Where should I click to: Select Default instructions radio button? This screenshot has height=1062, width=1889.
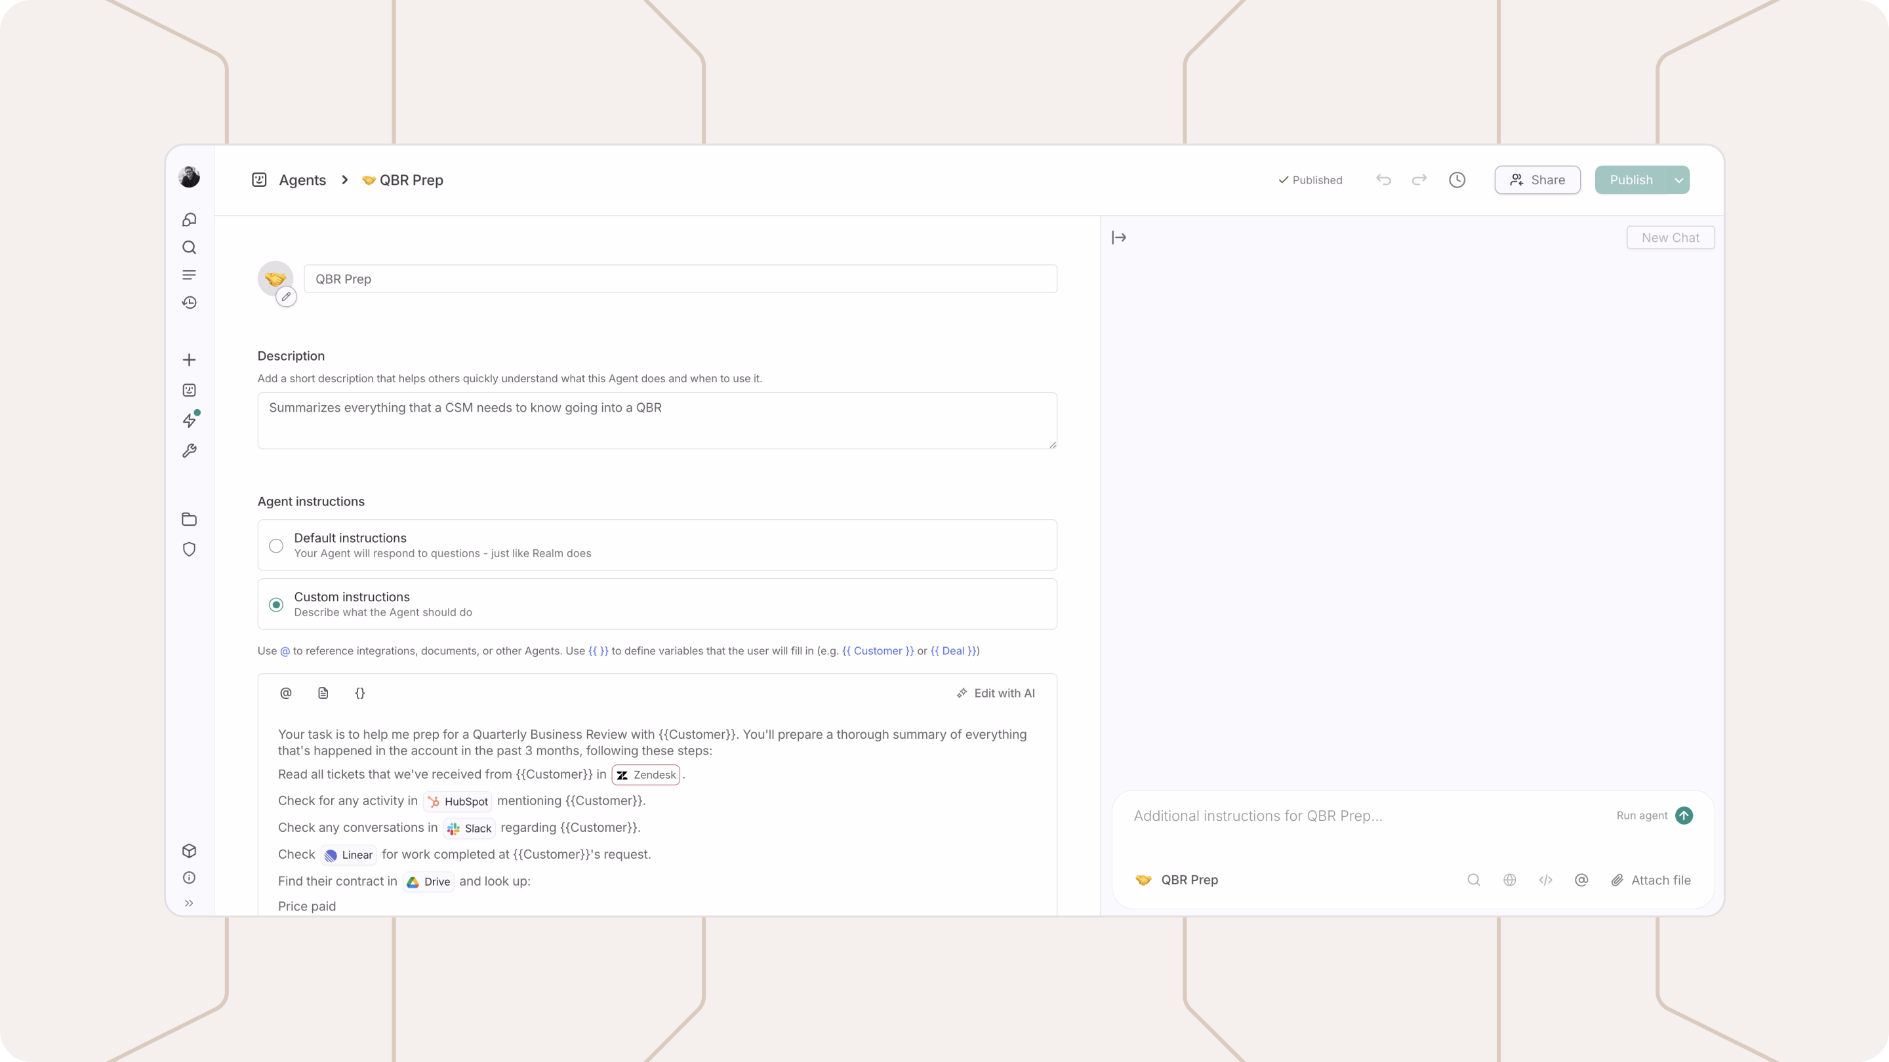pos(275,545)
